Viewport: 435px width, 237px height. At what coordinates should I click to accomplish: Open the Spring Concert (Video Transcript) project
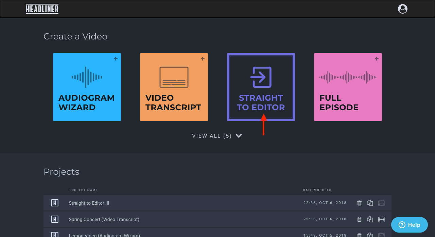(104, 219)
